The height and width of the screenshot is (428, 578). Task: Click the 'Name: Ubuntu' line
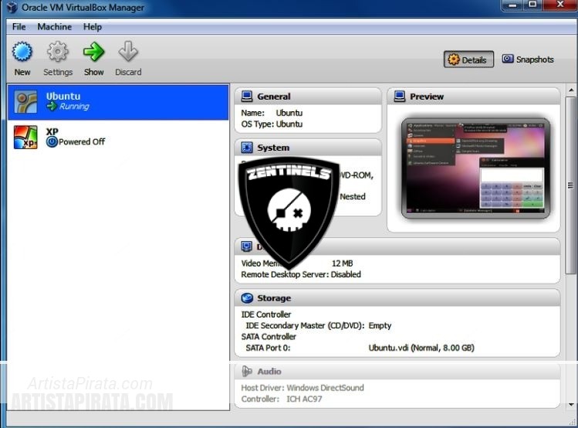(272, 113)
